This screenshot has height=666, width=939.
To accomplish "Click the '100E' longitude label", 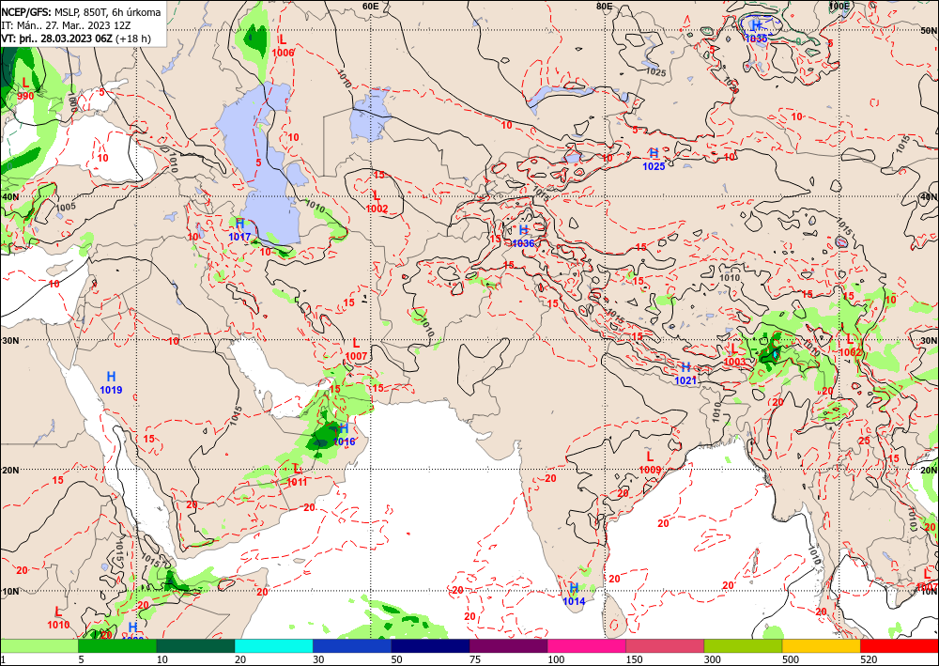I will pyautogui.click(x=839, y=6).
